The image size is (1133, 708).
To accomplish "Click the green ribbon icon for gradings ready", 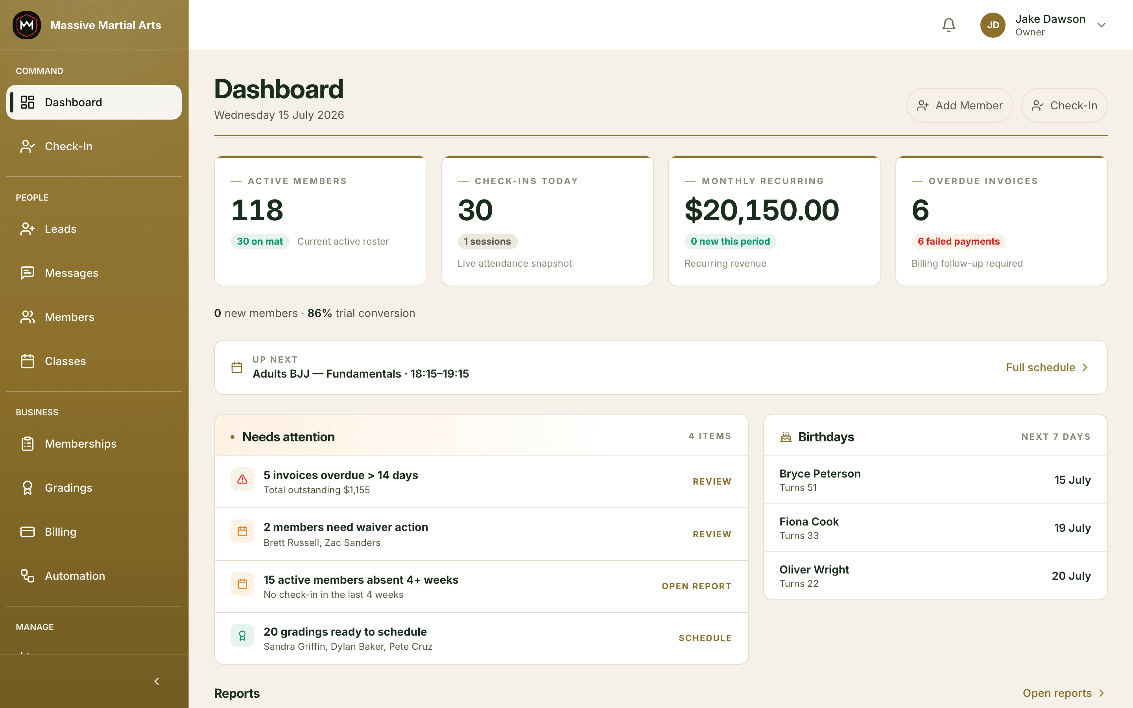I will coord(242,635).
